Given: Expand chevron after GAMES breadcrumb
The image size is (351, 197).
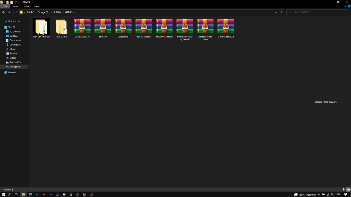Looking at the screenshot, I should pyautogui.click(x=74, y=12).
